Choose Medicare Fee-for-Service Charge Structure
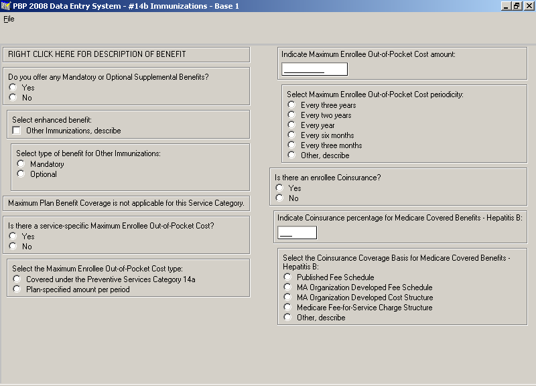This screenshot has width=536, height=386. (287, 308)
